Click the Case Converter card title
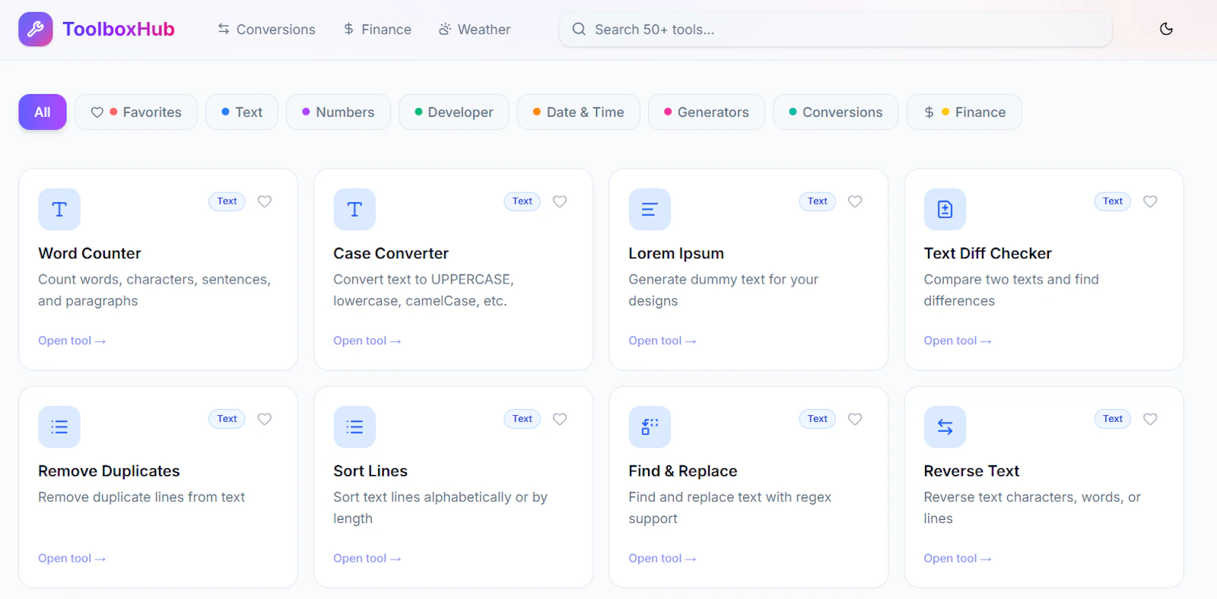The height and width of the screenshot is (599, 1217). pos(391,253)
